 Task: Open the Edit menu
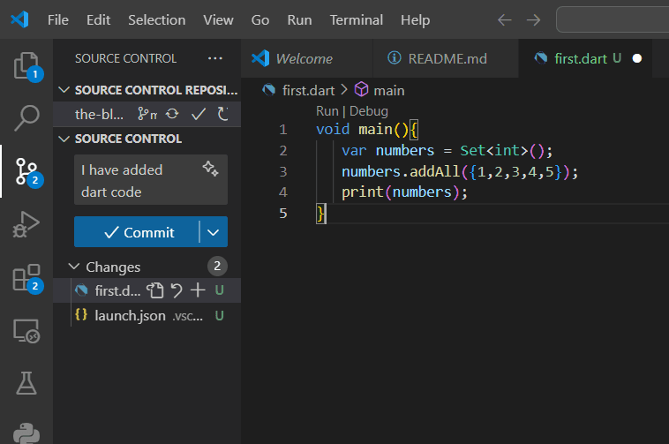[x=98, y=20]
